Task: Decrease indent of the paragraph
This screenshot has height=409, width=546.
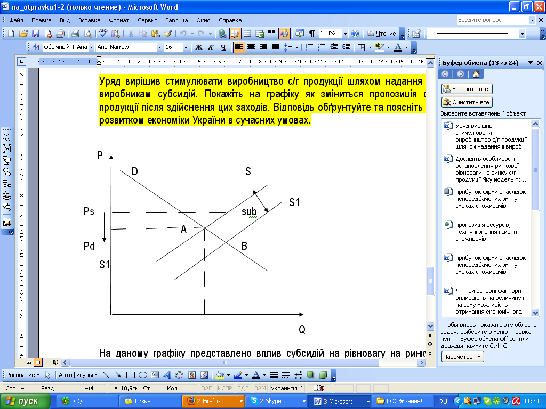Action: pos(334,47)
